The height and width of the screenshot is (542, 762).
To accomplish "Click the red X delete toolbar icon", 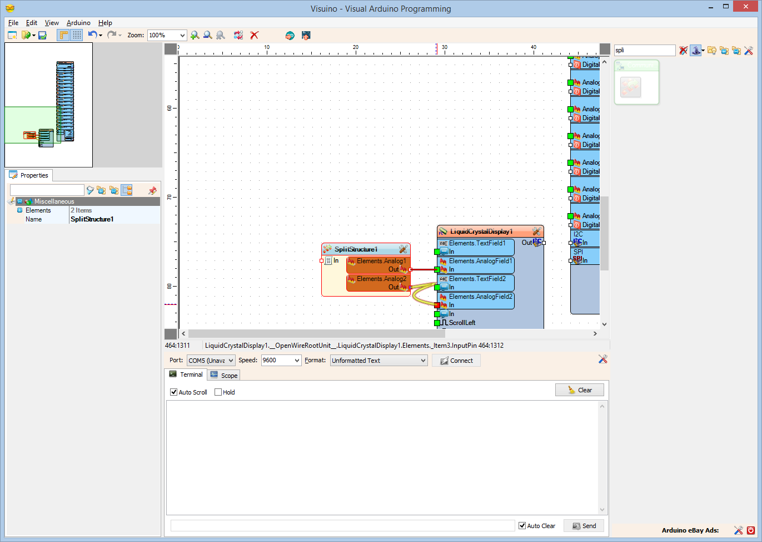I will click(x=255, y=35).
